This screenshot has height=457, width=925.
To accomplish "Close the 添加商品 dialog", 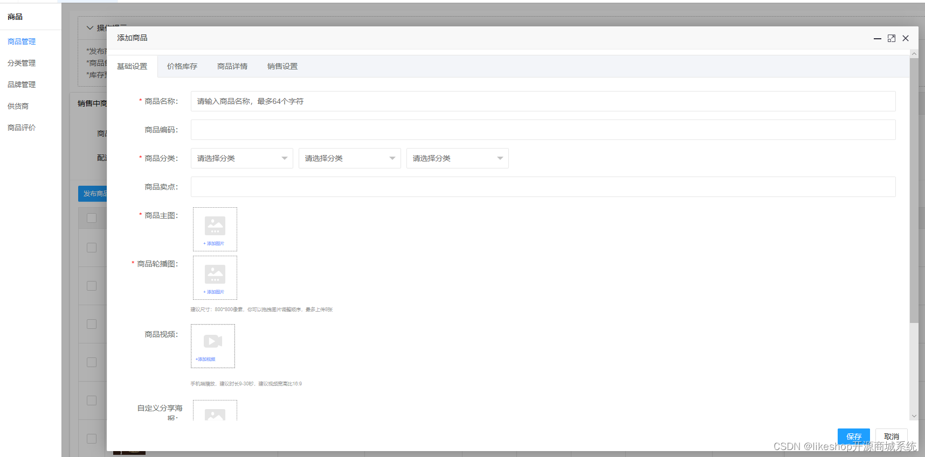I will point(906,38).
